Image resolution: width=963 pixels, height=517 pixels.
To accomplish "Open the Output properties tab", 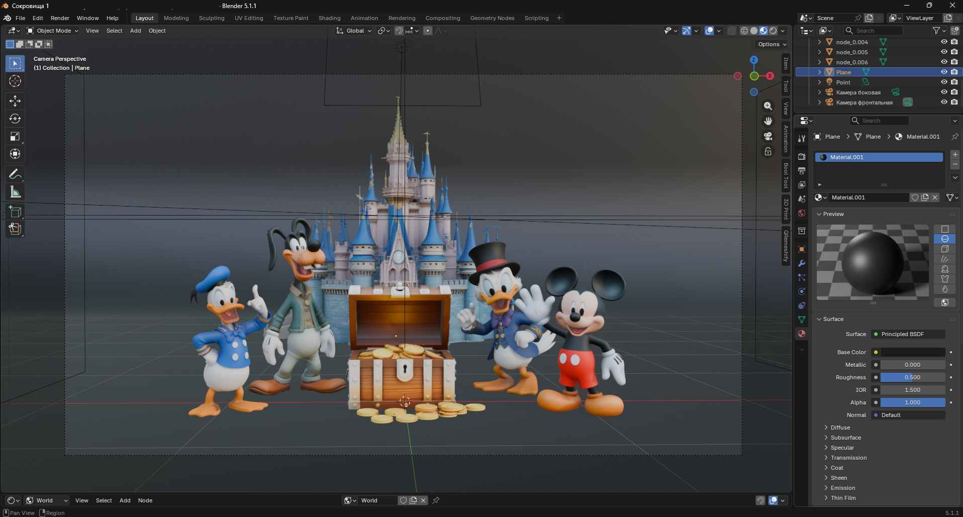I will pyautogui.click(x=802, y=171).
